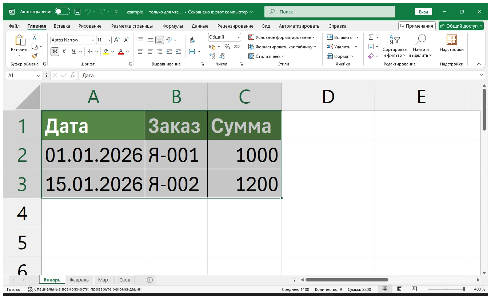This screenshot has width=491, height=296.
Task: Switch to Page Break Preview in status bar
Action: [414, 289]
